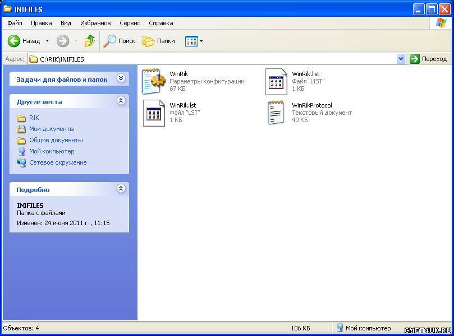Close the INIFILES window

click(x=444, y=10)
